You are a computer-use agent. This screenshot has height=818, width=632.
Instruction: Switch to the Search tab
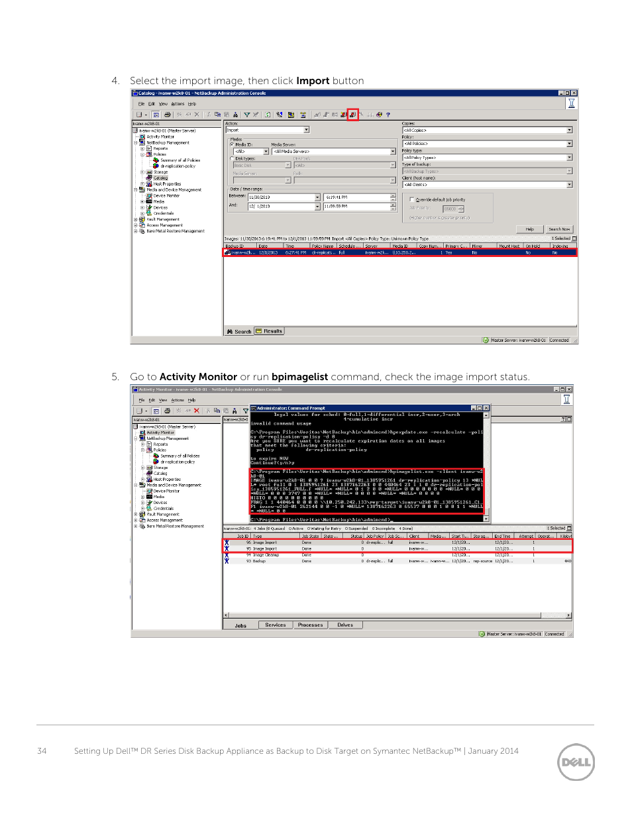239,331
